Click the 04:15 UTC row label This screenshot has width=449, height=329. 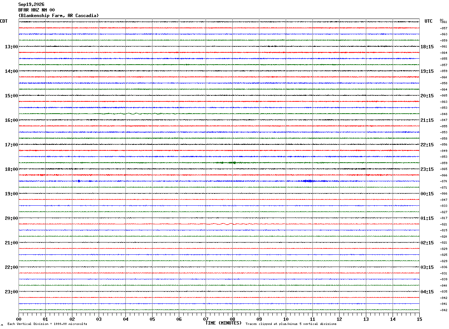[427, 292]
